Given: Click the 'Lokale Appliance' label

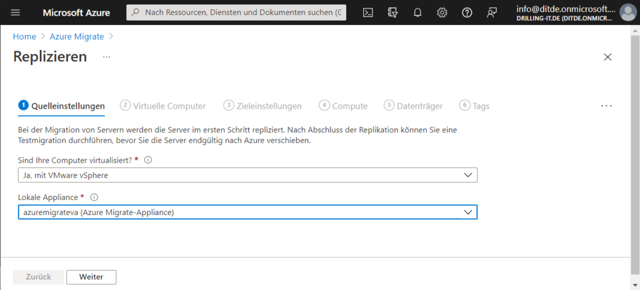Looking at the screenshot, I should tap(48, 197).
